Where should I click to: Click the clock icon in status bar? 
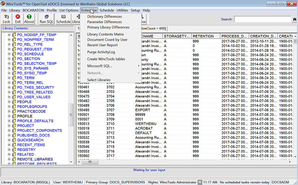click(x=200, y=182)
